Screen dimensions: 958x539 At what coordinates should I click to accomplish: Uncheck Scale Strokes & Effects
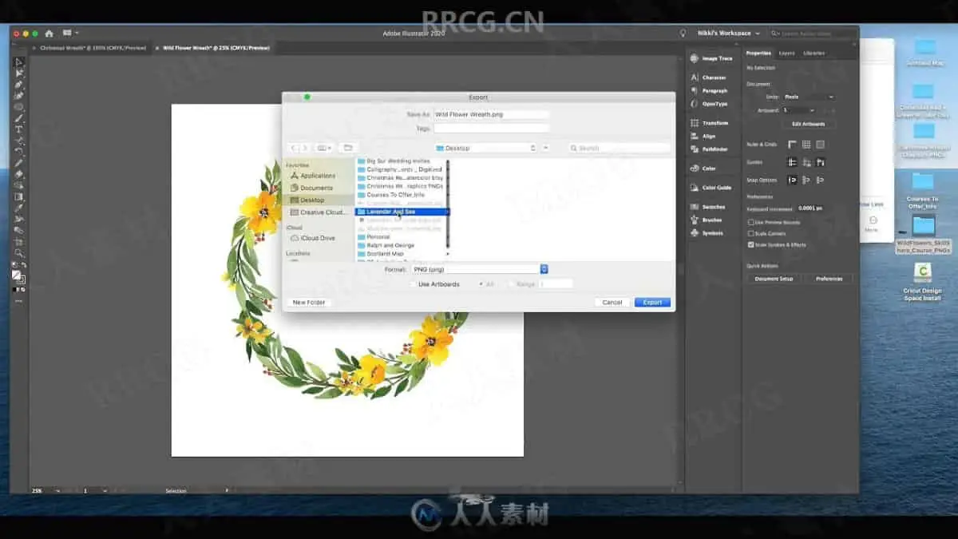(x=750, y=244)
